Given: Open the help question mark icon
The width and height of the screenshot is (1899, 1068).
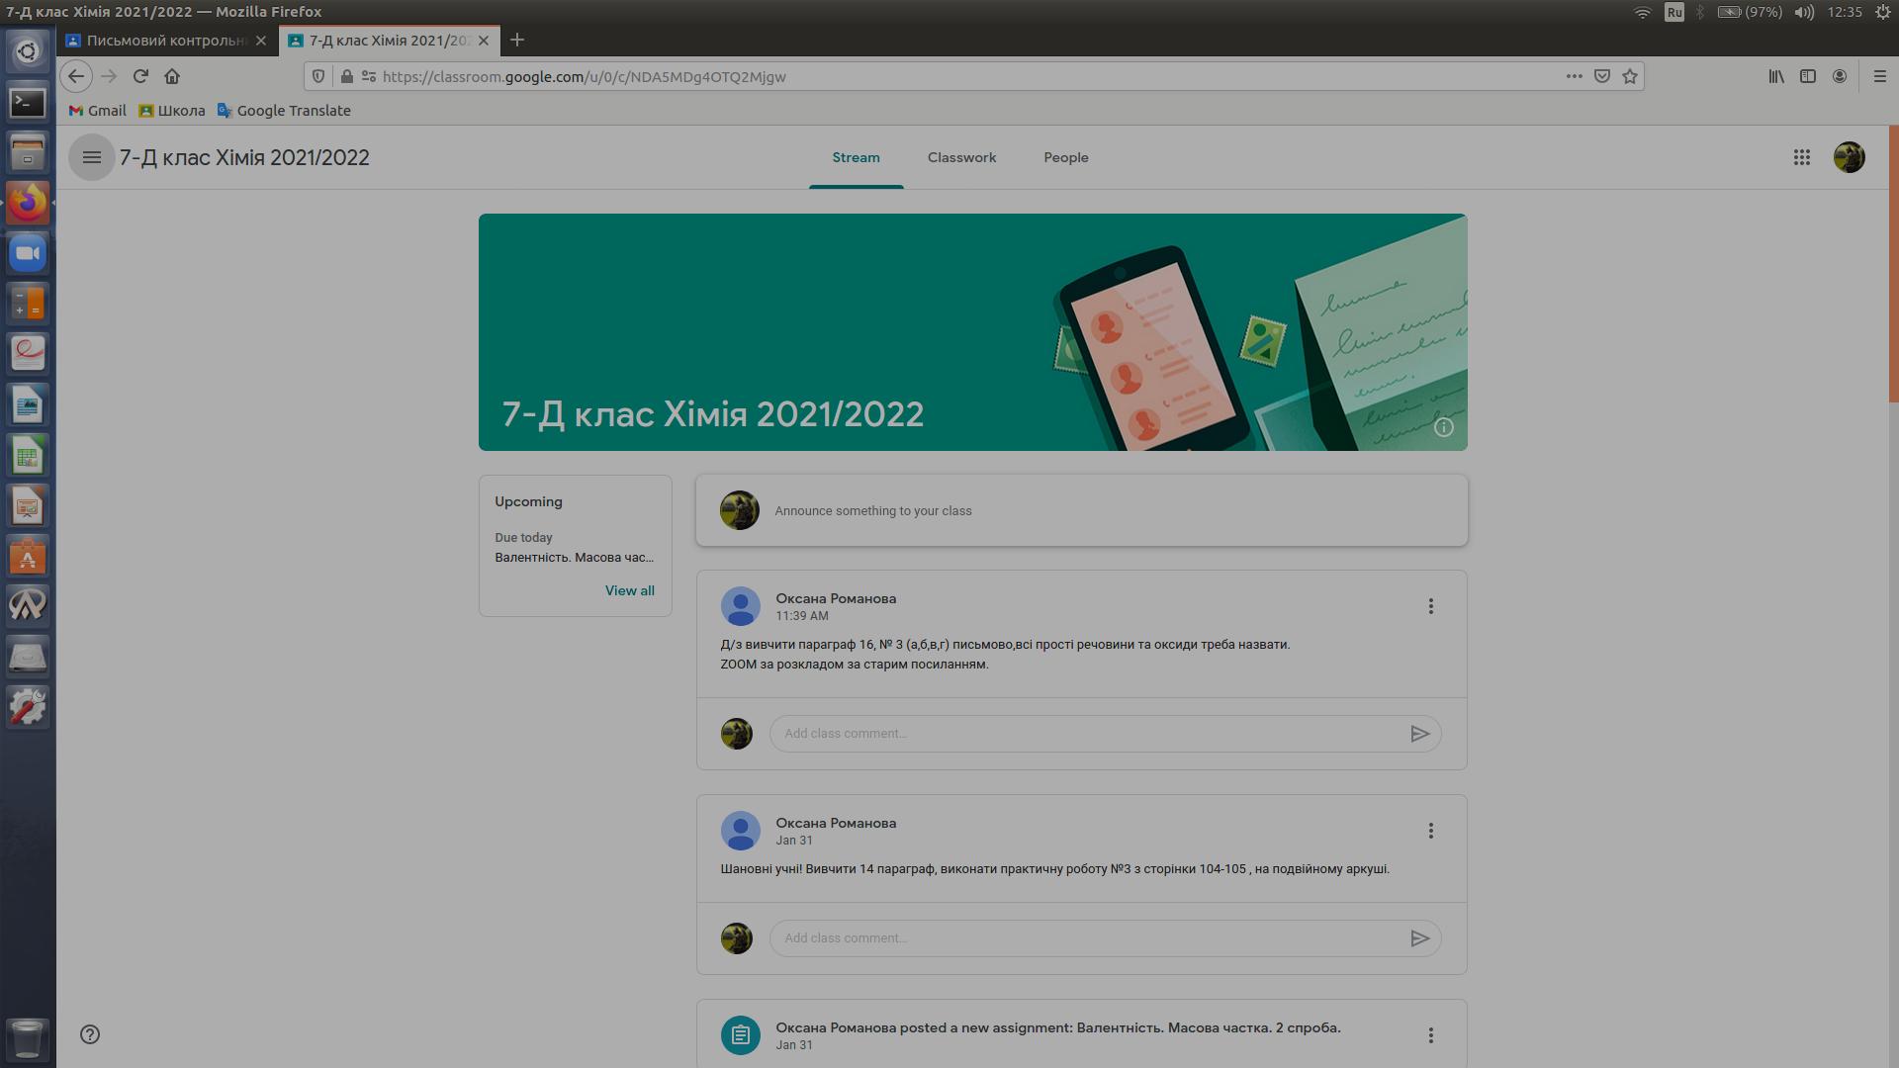Looking at the screenshot, I should (x=90, y=1034).
